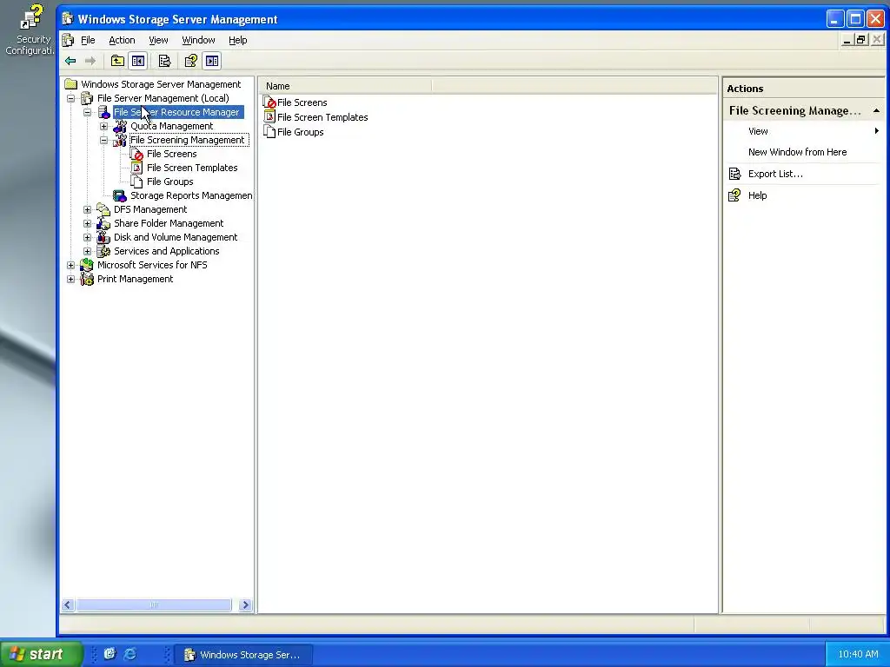Expand the Share Folder Management node
The height and width of the screenshot is (667, 890).
coord(88,223)
